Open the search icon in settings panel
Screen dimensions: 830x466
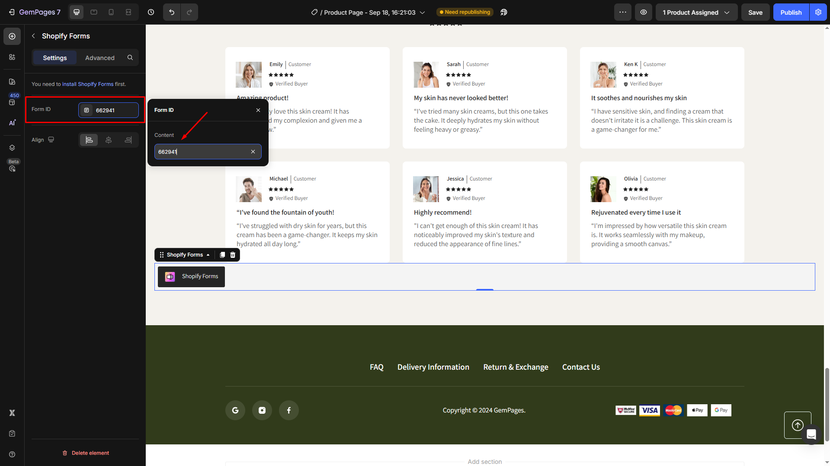point(130,57)
